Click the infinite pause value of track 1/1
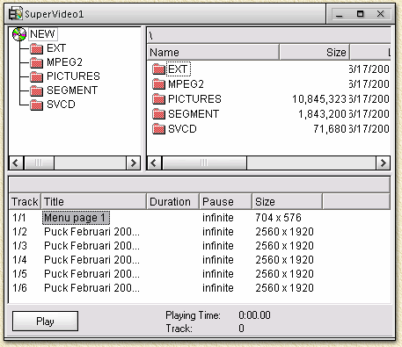Screen dimensions: 402x347 218,218
